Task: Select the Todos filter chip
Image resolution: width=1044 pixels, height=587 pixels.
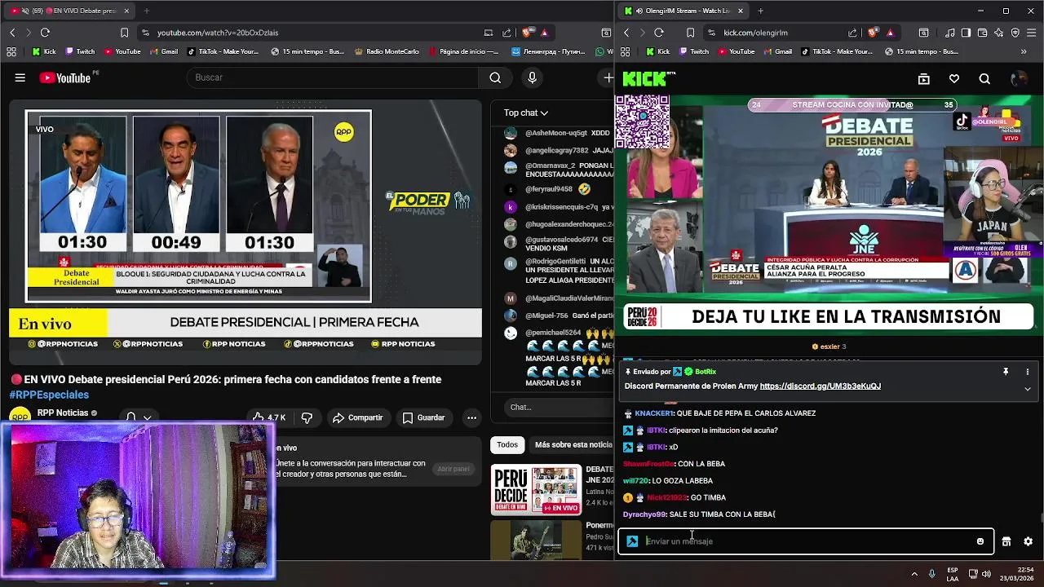Action: [507, 444]
